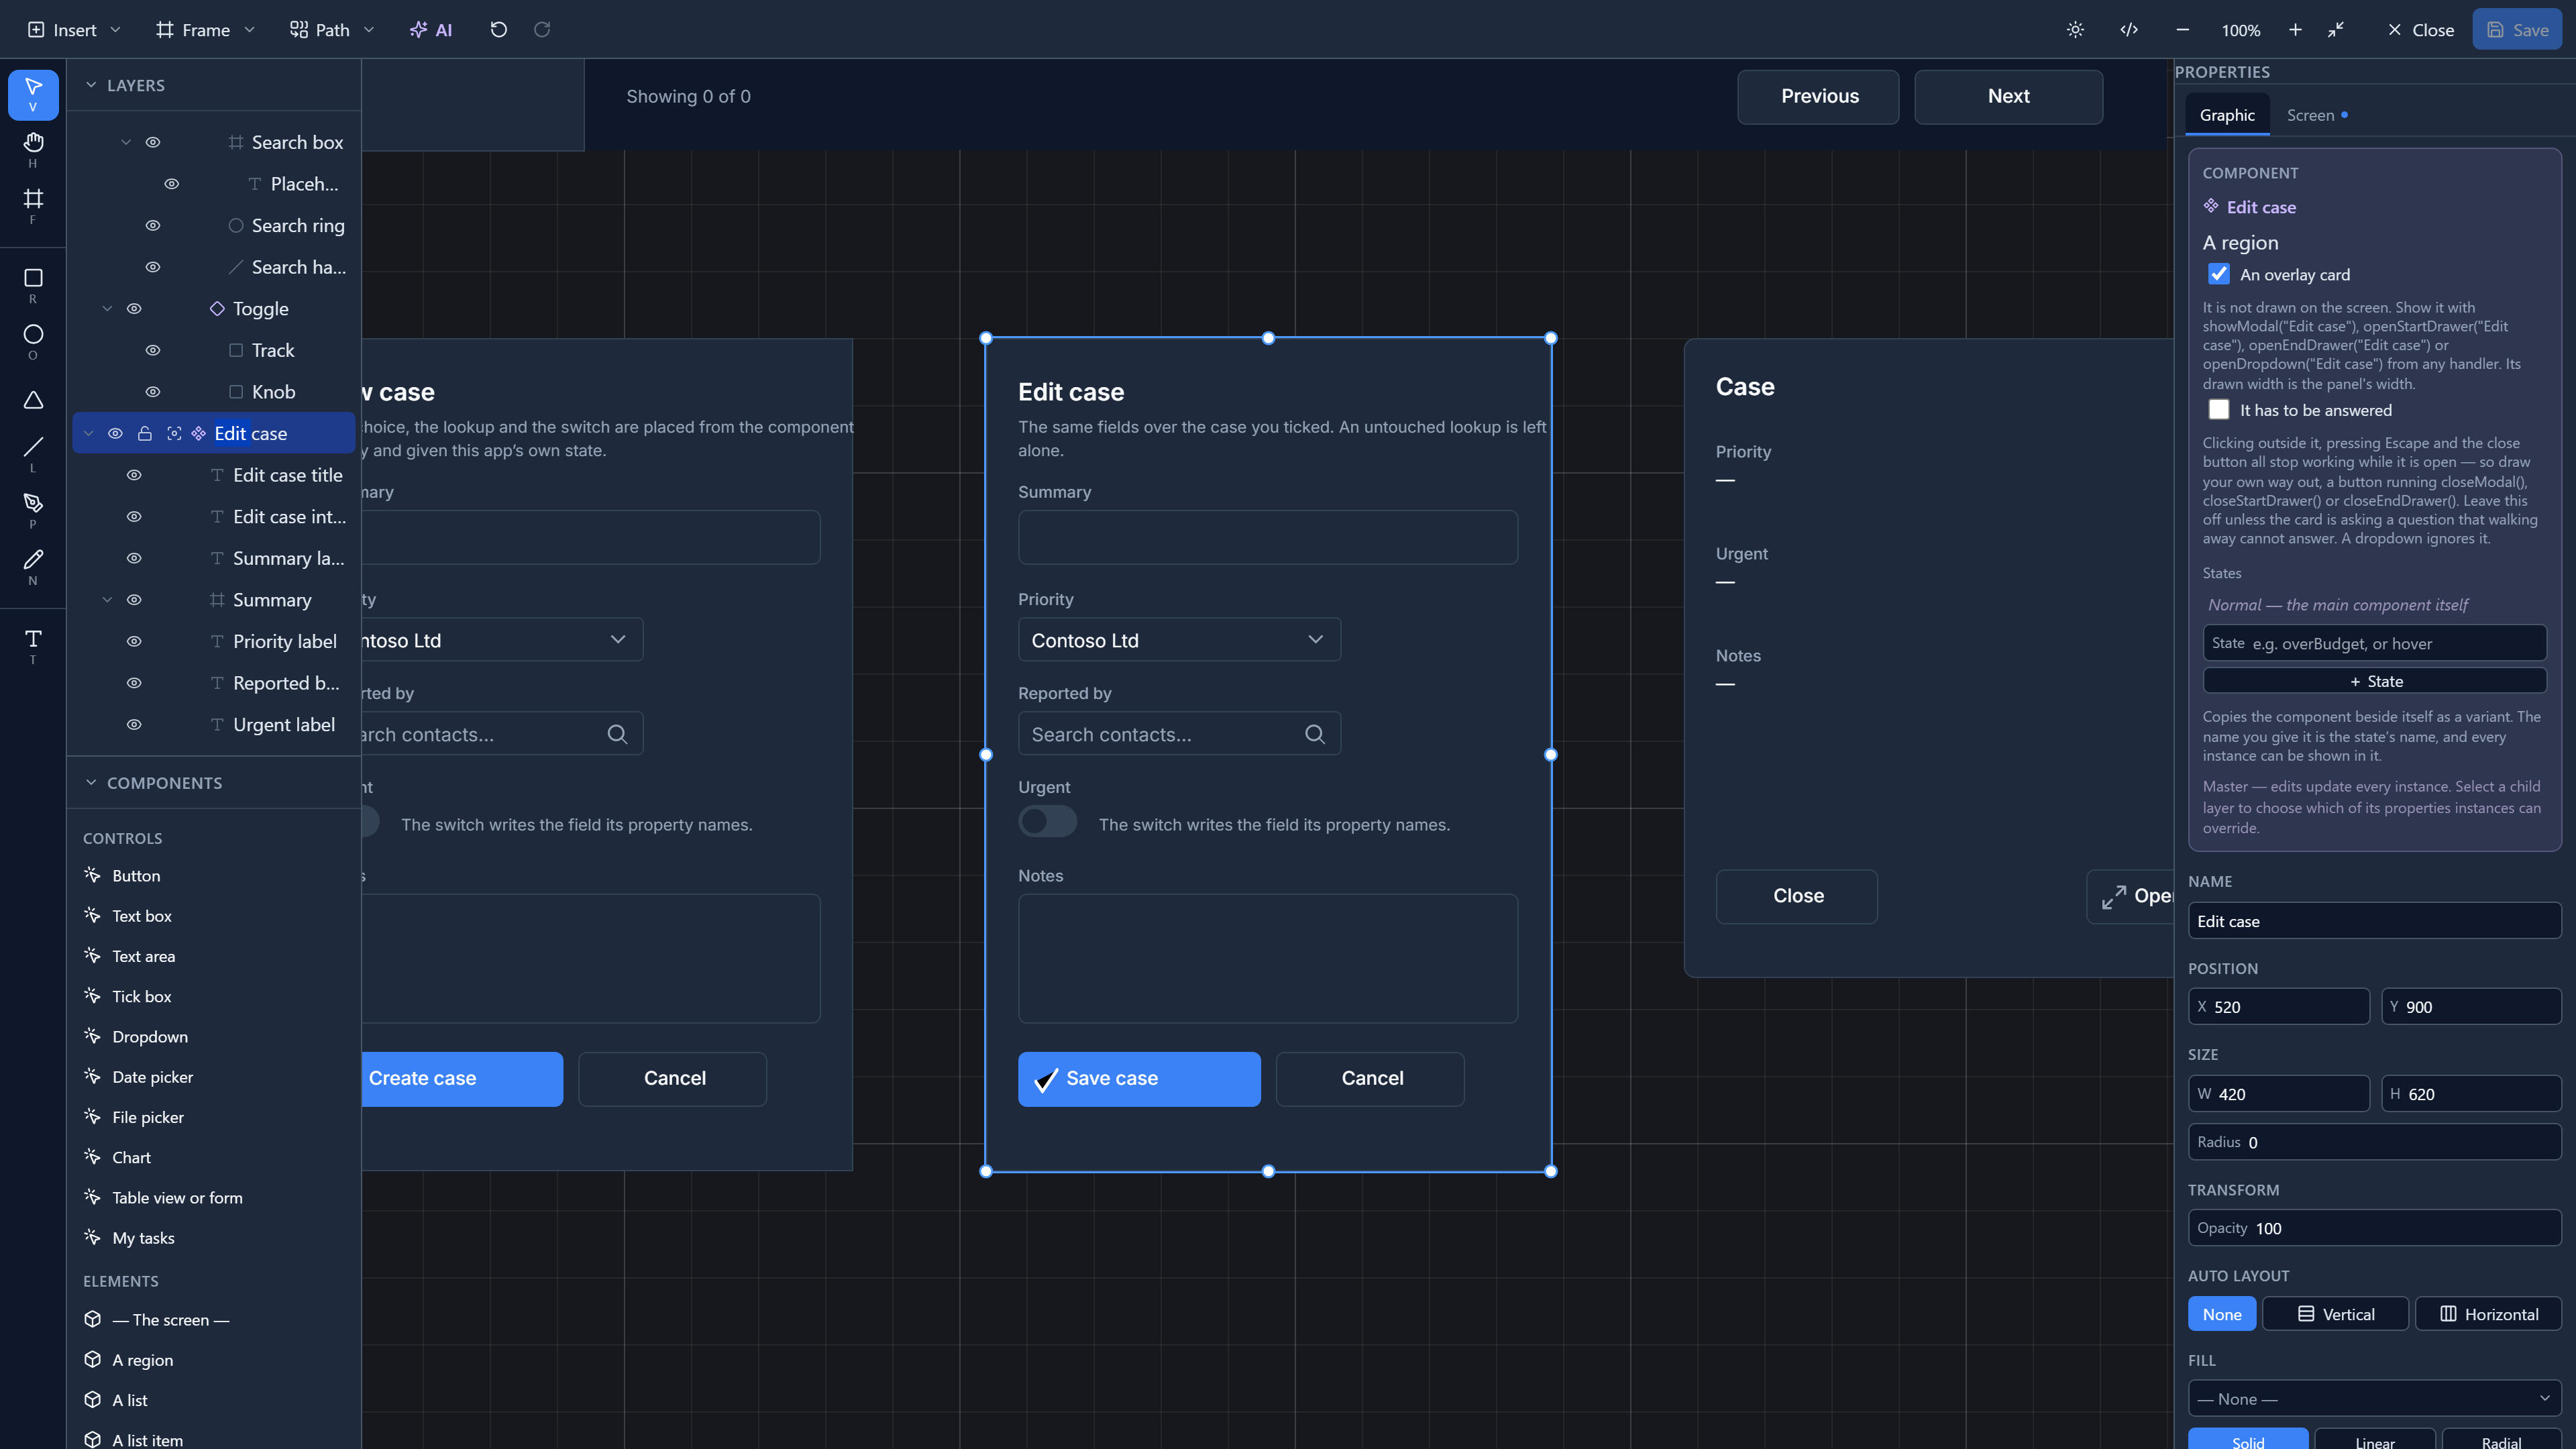The height and width of the screenshot is (1449, 2576).
Task: Open the Path dropdown menu
Action: coord(332,30)
